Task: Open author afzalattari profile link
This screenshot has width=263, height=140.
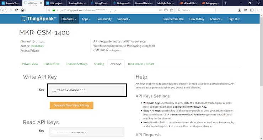Action: [37, 46]
